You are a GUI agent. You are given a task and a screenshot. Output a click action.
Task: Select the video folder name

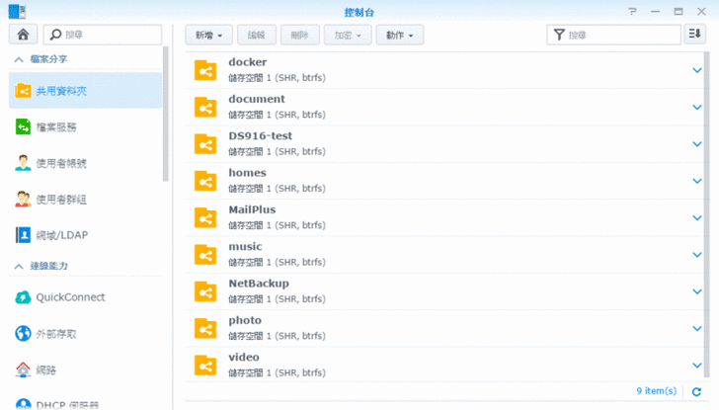(x=244, y=358)
